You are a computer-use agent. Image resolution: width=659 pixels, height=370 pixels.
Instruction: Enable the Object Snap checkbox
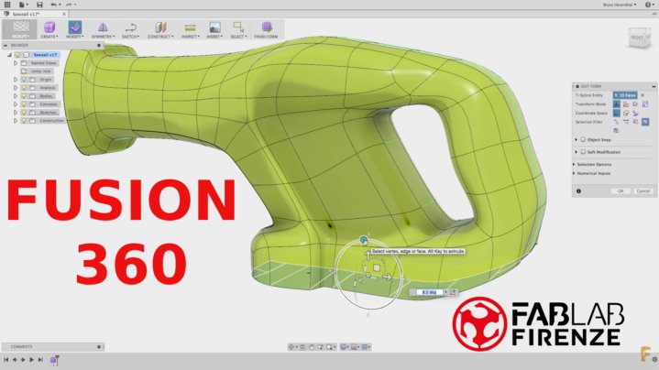pyautogui.click(x=583, y=140)
